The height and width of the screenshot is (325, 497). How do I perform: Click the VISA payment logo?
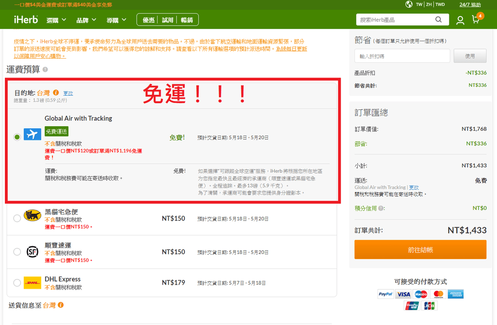pos(403,294)
